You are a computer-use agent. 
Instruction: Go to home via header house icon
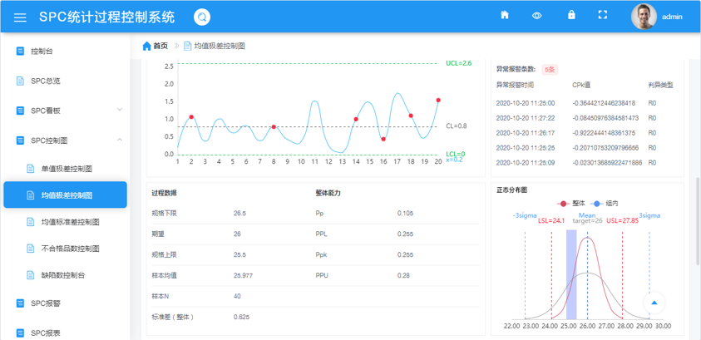(x=505, y=15)
